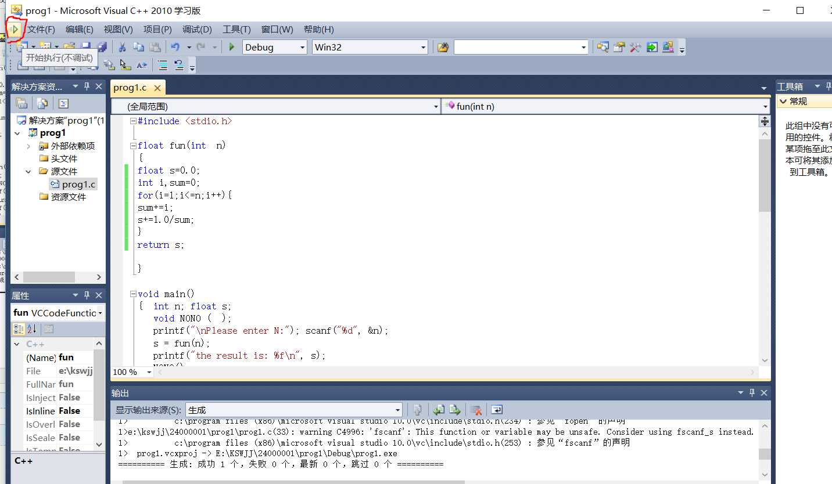The width and height of the screenshot is (832, 484).
Task: Collapse the 源文件 folder node
Action: pyautogui.click(x=28, y=172)
